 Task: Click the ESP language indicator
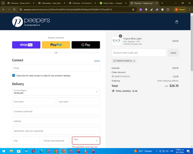click(172, 151)
